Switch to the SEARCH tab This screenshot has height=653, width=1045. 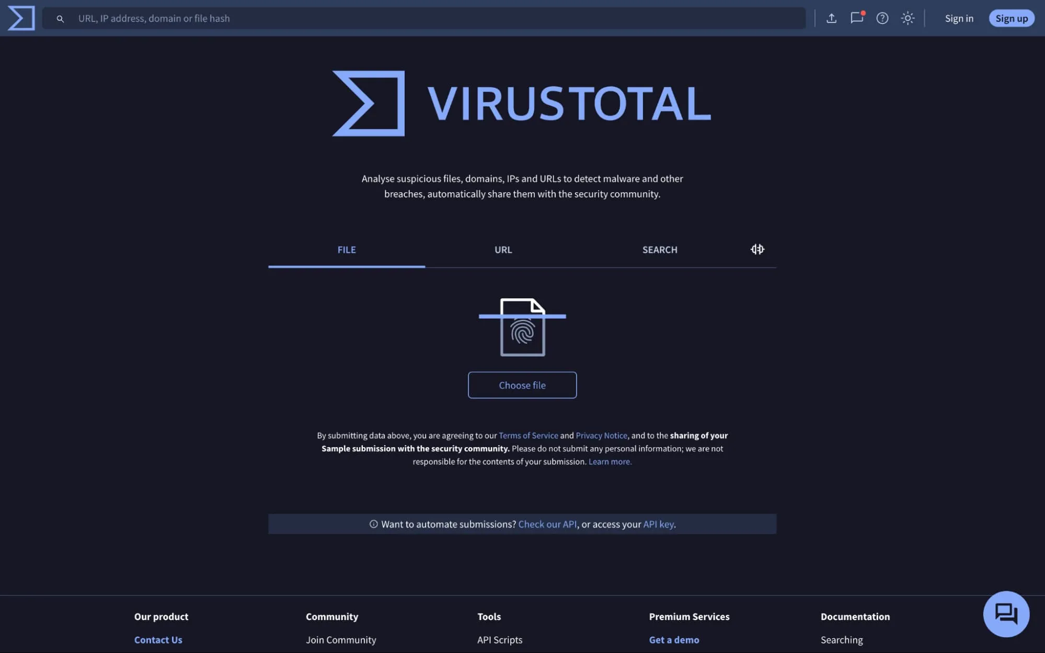pos(659,250)
